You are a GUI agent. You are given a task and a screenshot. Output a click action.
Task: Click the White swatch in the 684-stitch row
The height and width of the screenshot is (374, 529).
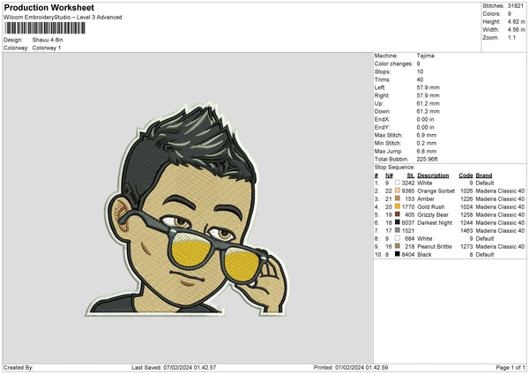398,238
